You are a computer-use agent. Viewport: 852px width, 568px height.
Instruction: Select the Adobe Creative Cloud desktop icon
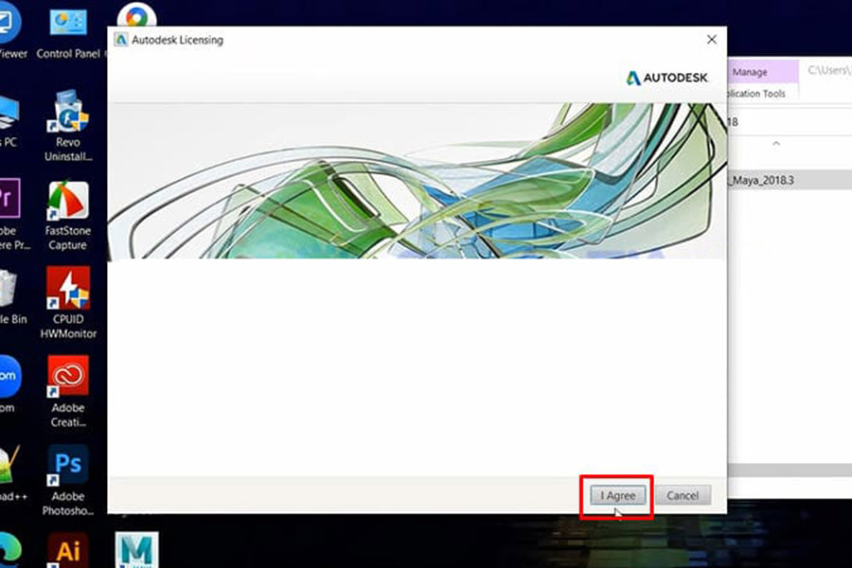(x=68, y=392)
